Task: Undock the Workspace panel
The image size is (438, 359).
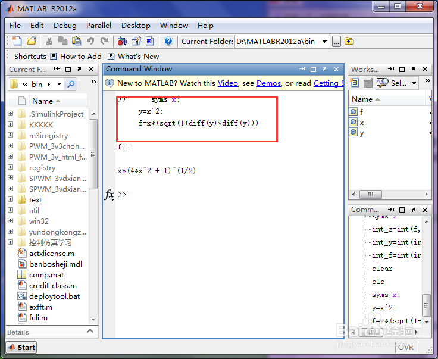Action: point(414,69)
